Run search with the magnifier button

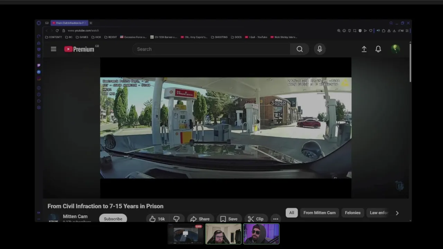[x=300, y=49]
